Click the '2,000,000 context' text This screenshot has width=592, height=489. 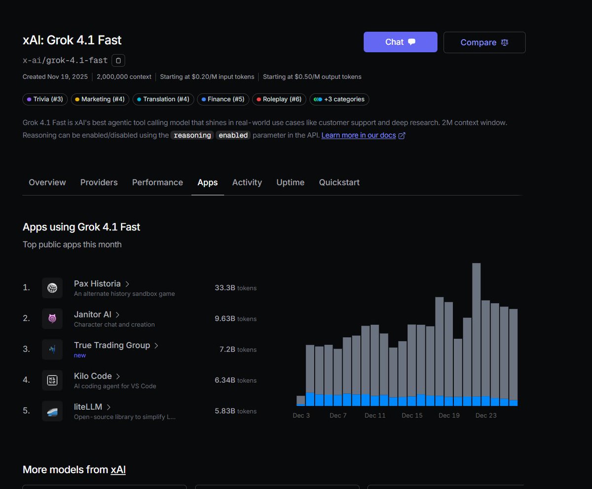click(x=124, y=77)
